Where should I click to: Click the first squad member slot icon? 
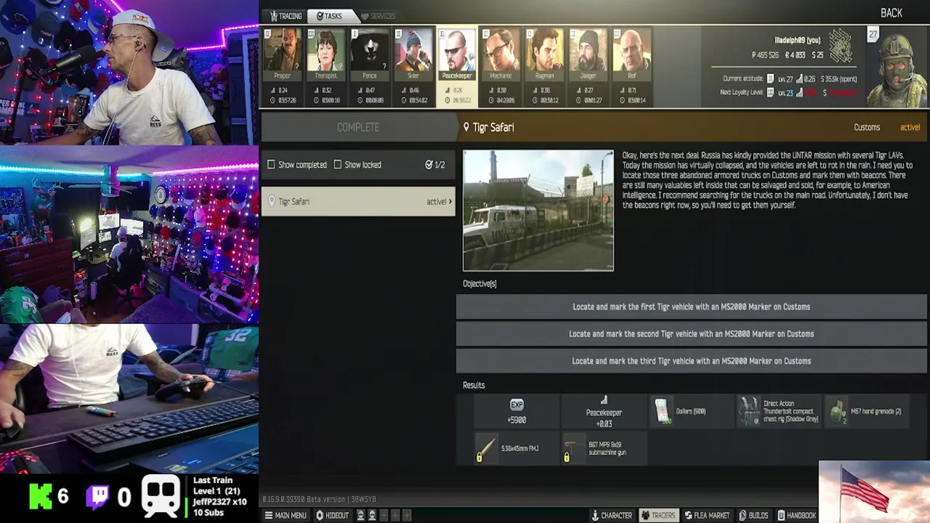[x=360, y=515]
